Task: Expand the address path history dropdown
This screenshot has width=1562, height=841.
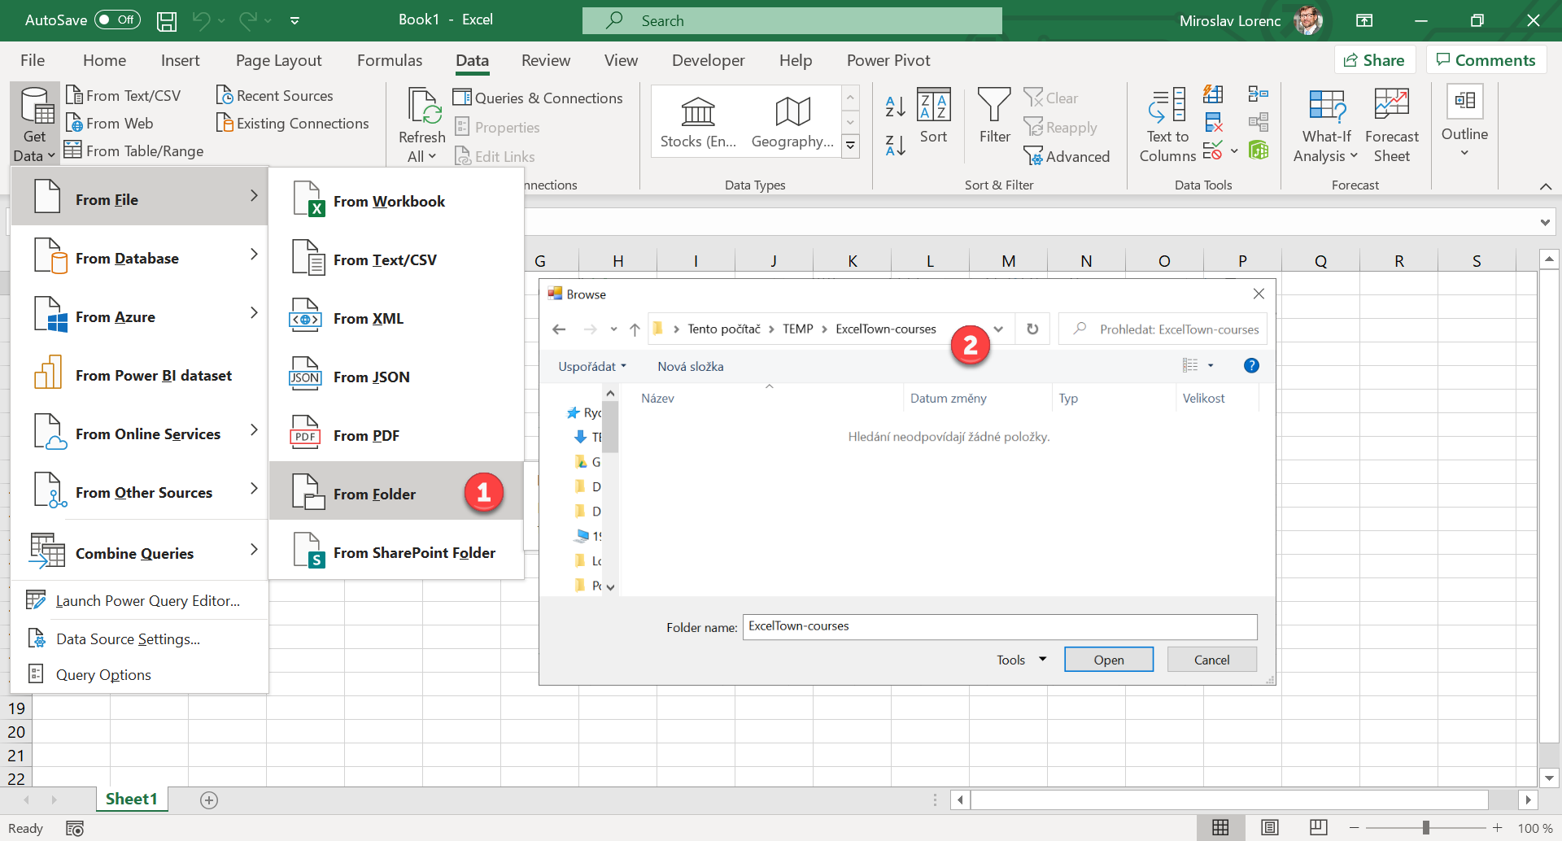Action: (999, 329)
